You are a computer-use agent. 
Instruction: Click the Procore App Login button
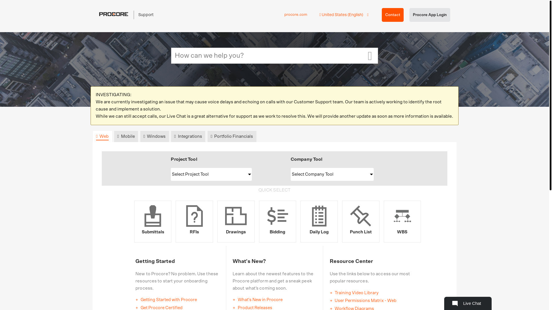tap(430, 15)
